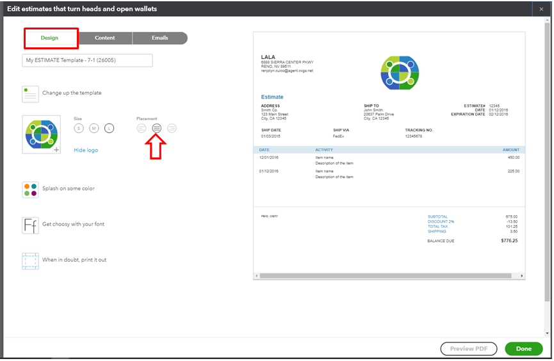Open the Design tab
The height and width of the screenshot is (361, 554).
50,38
